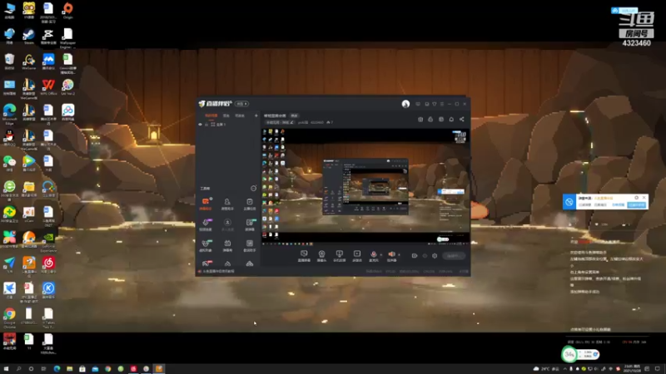
Task: Open the second-row third toolbox tool
Action: pos(250,224)
